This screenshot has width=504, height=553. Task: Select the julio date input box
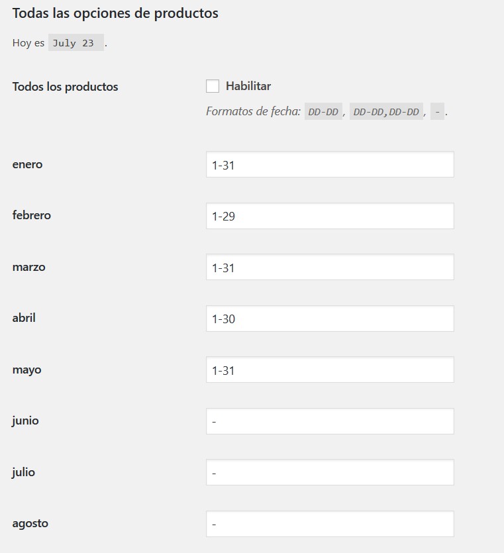330,473
